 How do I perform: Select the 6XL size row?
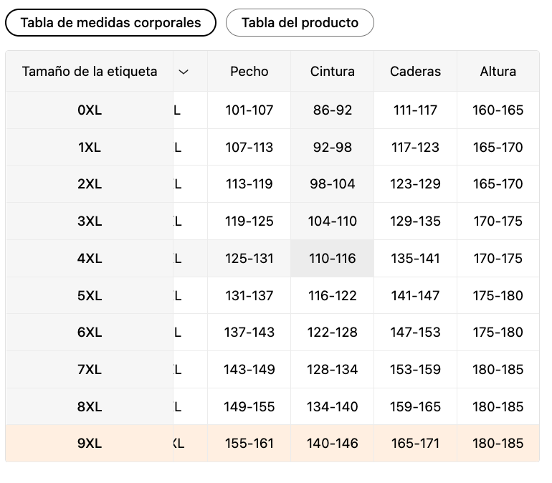click(90, 333)
